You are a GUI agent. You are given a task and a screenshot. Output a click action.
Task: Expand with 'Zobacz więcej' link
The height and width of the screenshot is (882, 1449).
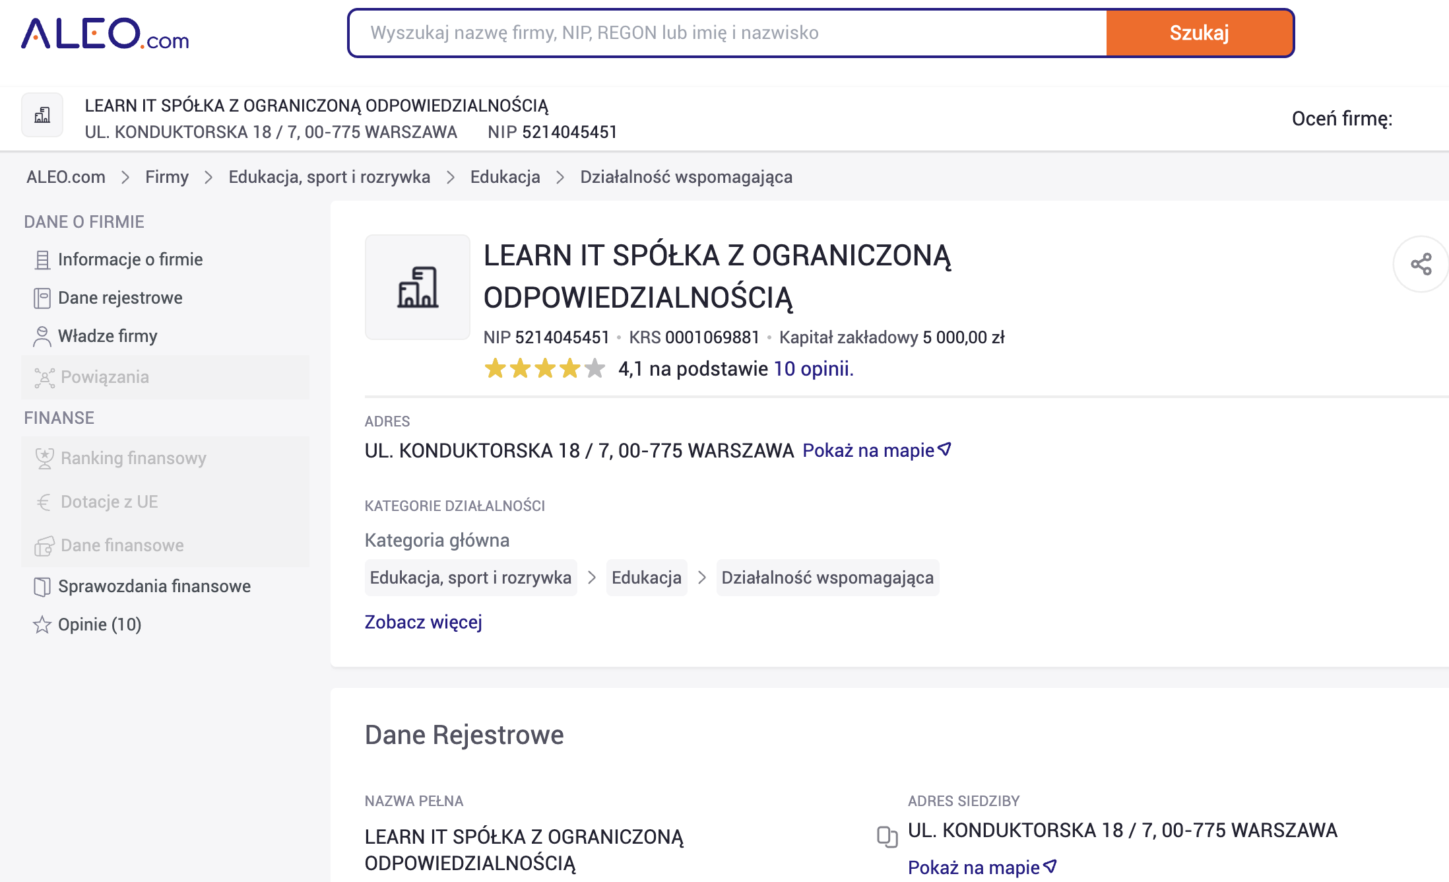point(424,622)
